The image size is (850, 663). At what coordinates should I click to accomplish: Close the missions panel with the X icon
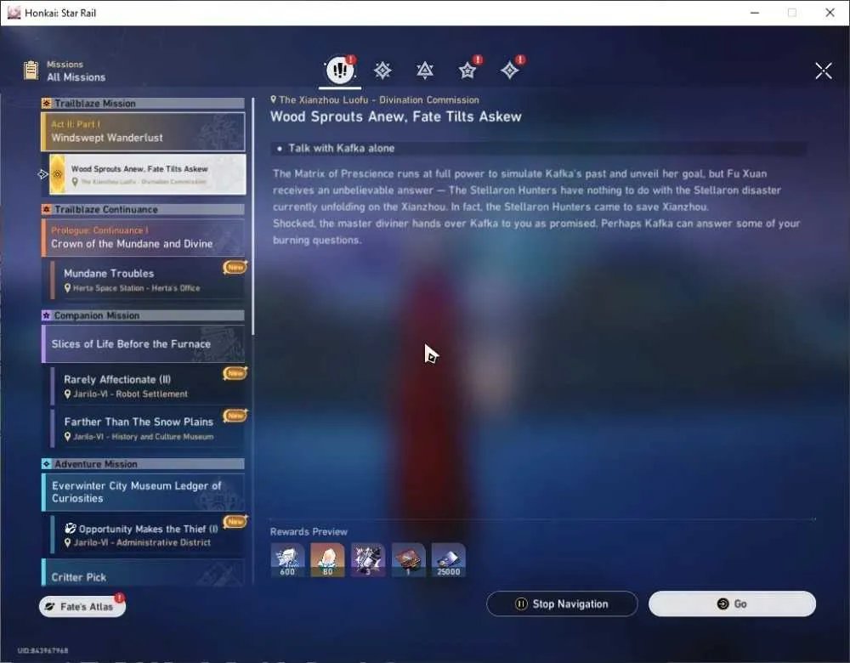(x=824, y=71)
